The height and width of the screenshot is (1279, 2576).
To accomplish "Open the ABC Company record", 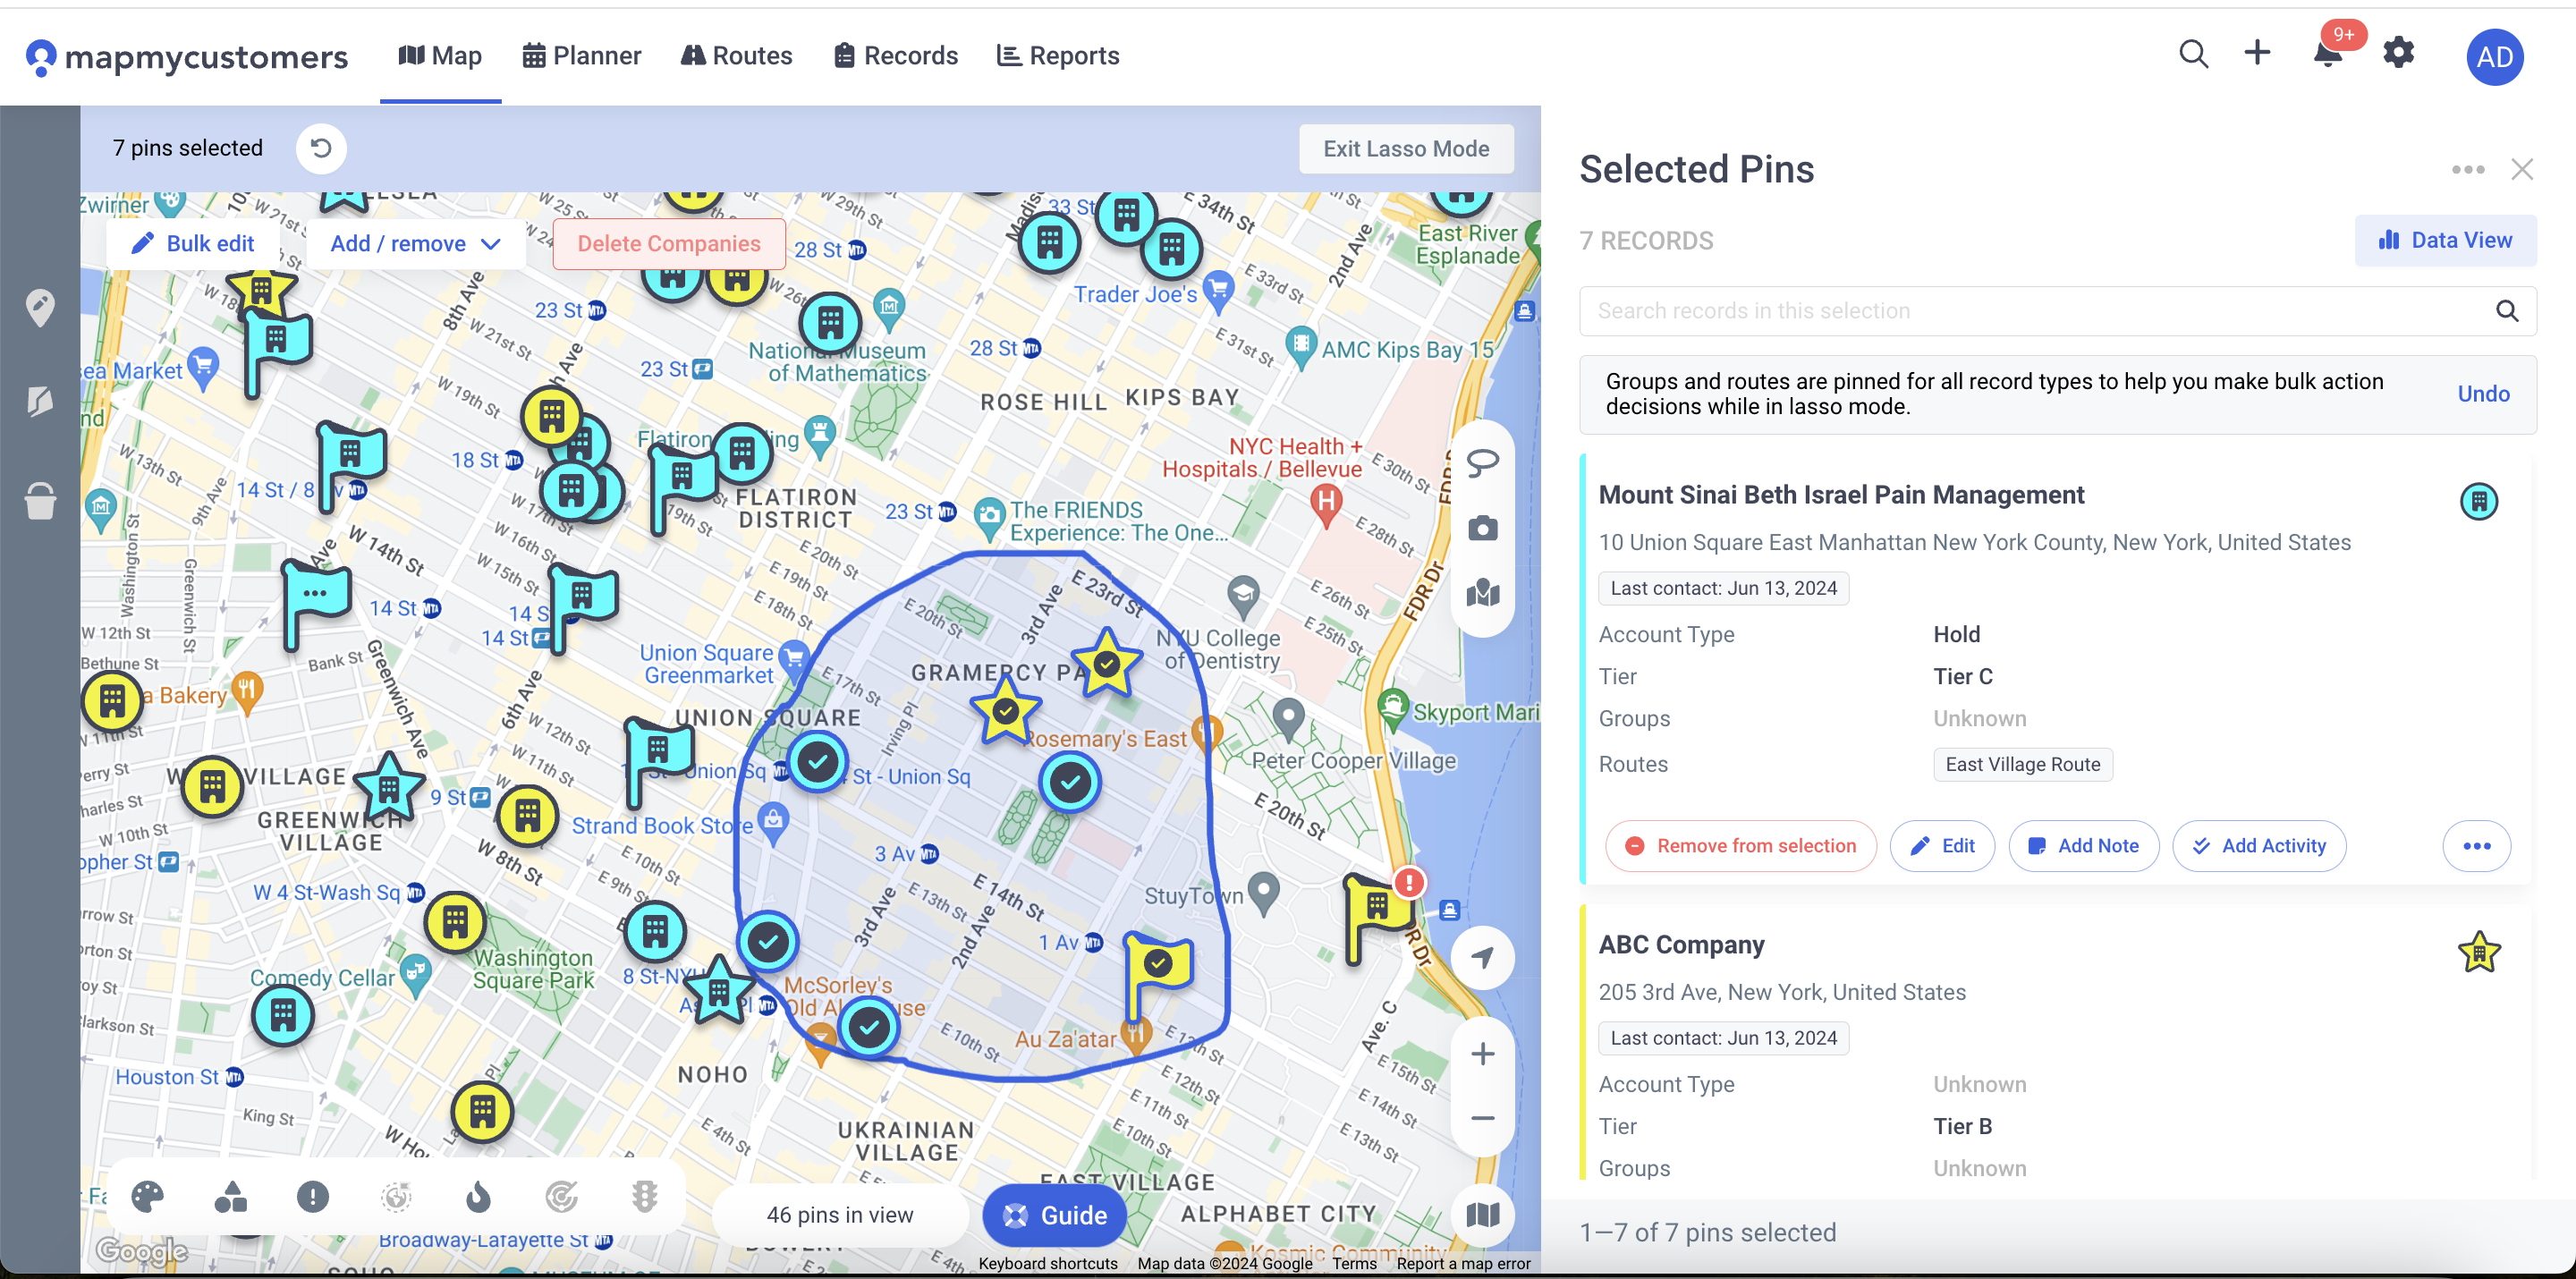I will [x=1681, y=945].
